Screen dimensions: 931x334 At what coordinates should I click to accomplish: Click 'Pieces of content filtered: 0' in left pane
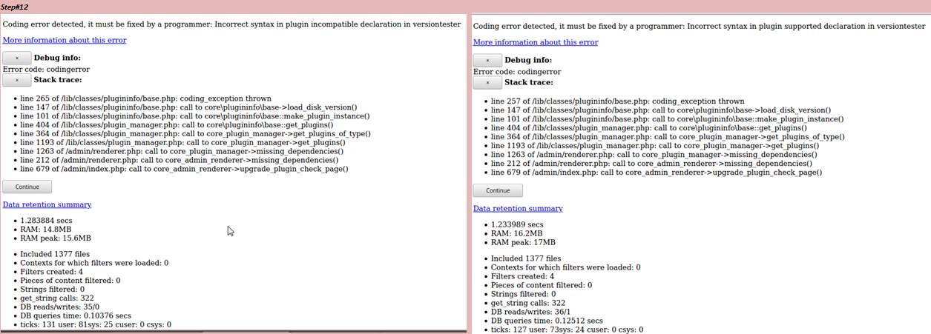[x=70, y=281]
